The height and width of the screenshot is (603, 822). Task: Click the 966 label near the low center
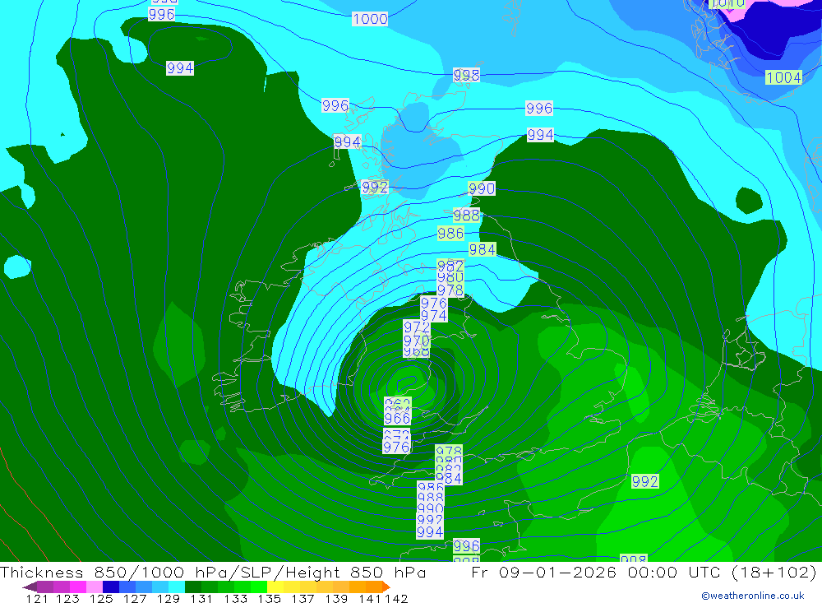397,419
